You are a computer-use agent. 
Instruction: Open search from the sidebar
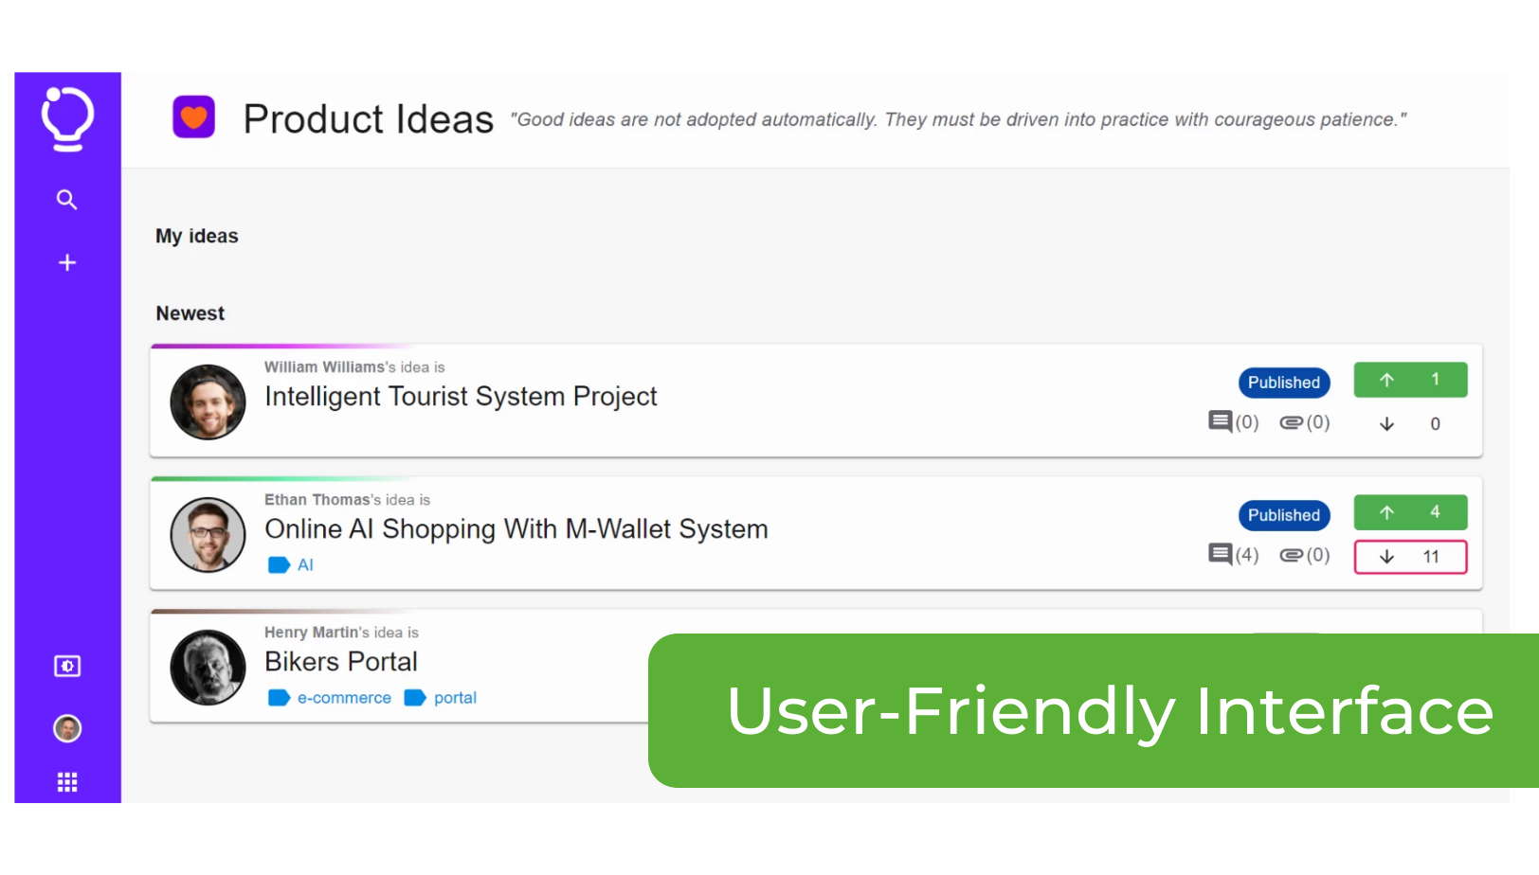tap(66, 200)
